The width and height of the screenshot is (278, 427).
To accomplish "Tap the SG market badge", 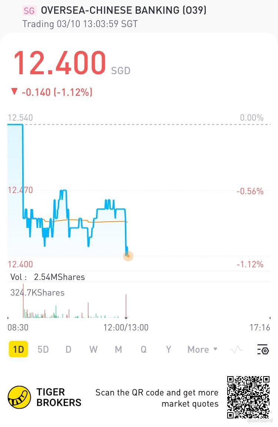I will (29, 11).
